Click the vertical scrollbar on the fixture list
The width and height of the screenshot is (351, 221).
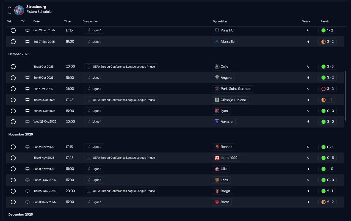coord(345,96)
